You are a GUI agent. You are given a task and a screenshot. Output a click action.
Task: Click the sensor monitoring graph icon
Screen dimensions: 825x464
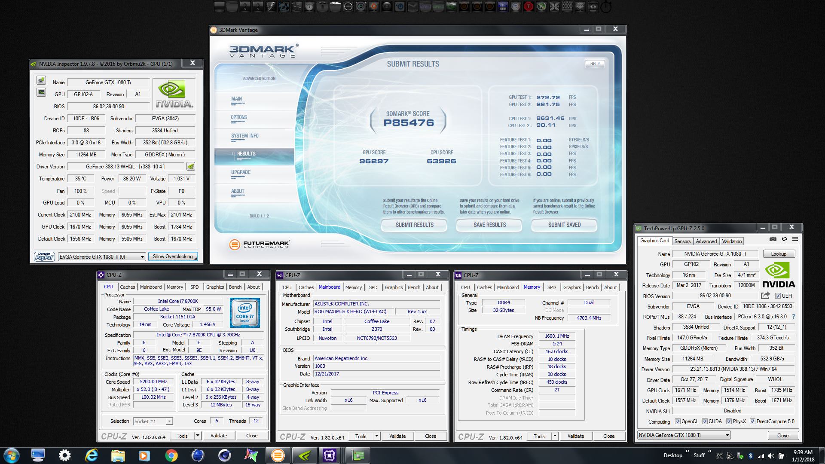point(41,92)
